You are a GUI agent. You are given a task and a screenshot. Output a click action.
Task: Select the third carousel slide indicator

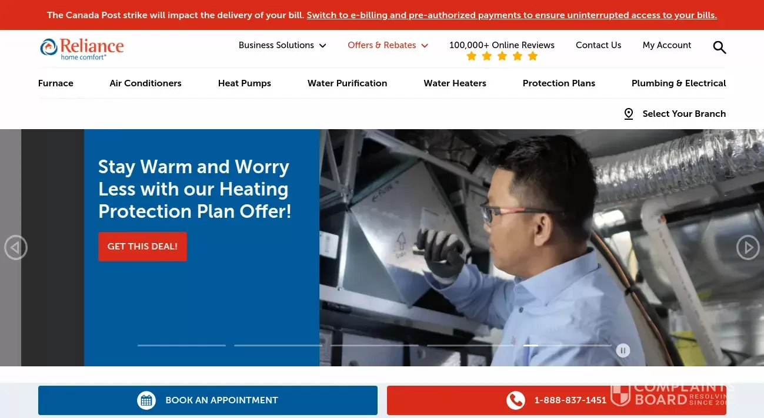click(x=375, y=345)
